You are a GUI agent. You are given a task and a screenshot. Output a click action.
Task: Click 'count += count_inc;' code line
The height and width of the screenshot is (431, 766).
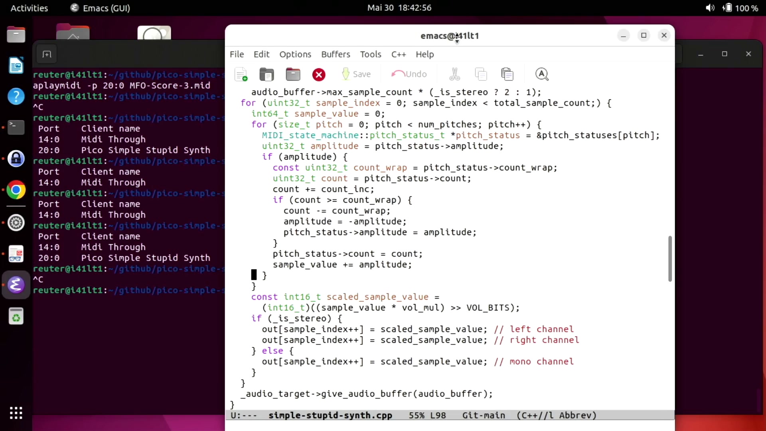324,189
